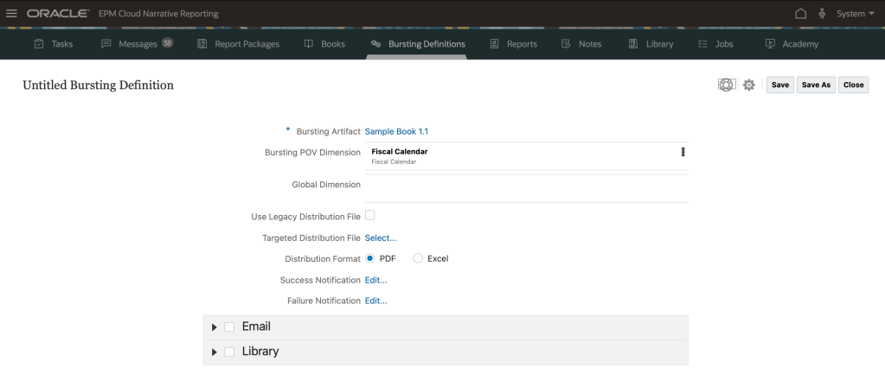Open the hamburger navigator menu
Image resolution: width=885 pixels, height=368 pixels.
[11, 13]
